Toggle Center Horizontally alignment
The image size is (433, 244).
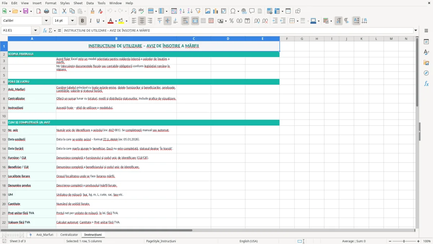[142, 21]
